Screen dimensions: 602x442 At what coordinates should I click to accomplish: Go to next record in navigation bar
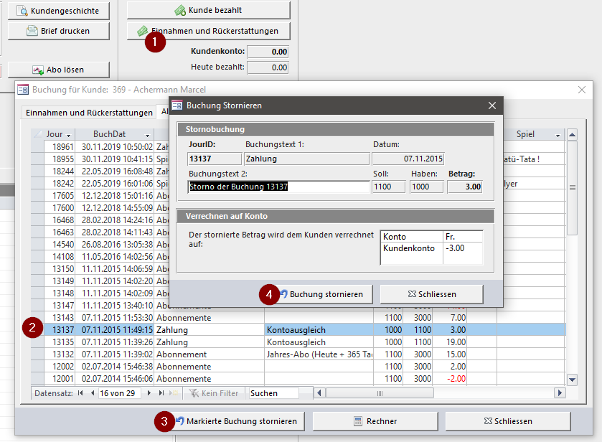pyautogui.click(x=149, y=392)
